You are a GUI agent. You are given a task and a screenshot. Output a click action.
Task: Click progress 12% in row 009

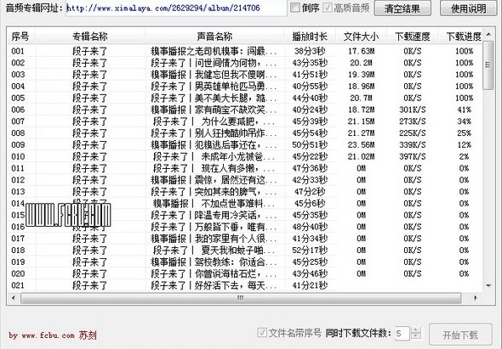click(x=464, y=144)
